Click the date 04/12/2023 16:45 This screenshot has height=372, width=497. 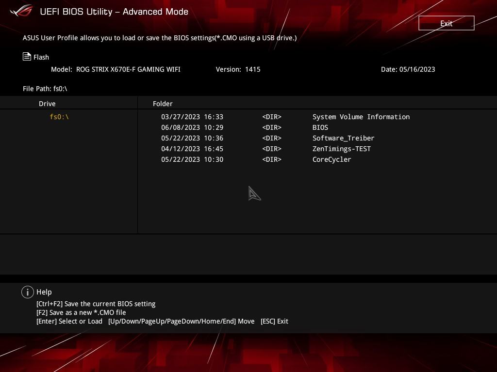192,149
